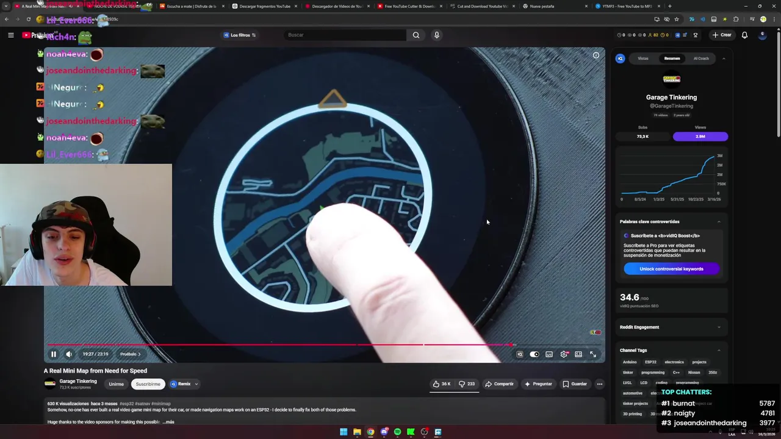Go to YouTube Premium home logo

click(x=38, y=35)
